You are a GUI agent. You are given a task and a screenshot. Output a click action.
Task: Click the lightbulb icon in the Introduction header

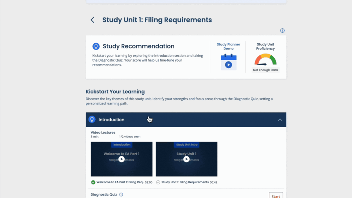coord(92,120)
